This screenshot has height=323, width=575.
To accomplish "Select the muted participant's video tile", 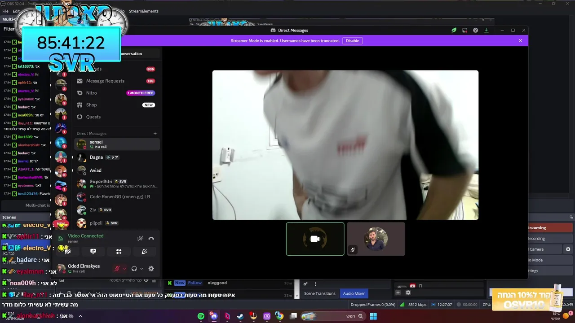I will [x=376, y=239].
